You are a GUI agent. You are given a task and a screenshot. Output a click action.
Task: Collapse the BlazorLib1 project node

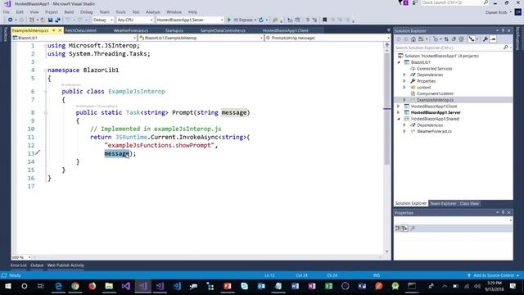click(399, 62)
